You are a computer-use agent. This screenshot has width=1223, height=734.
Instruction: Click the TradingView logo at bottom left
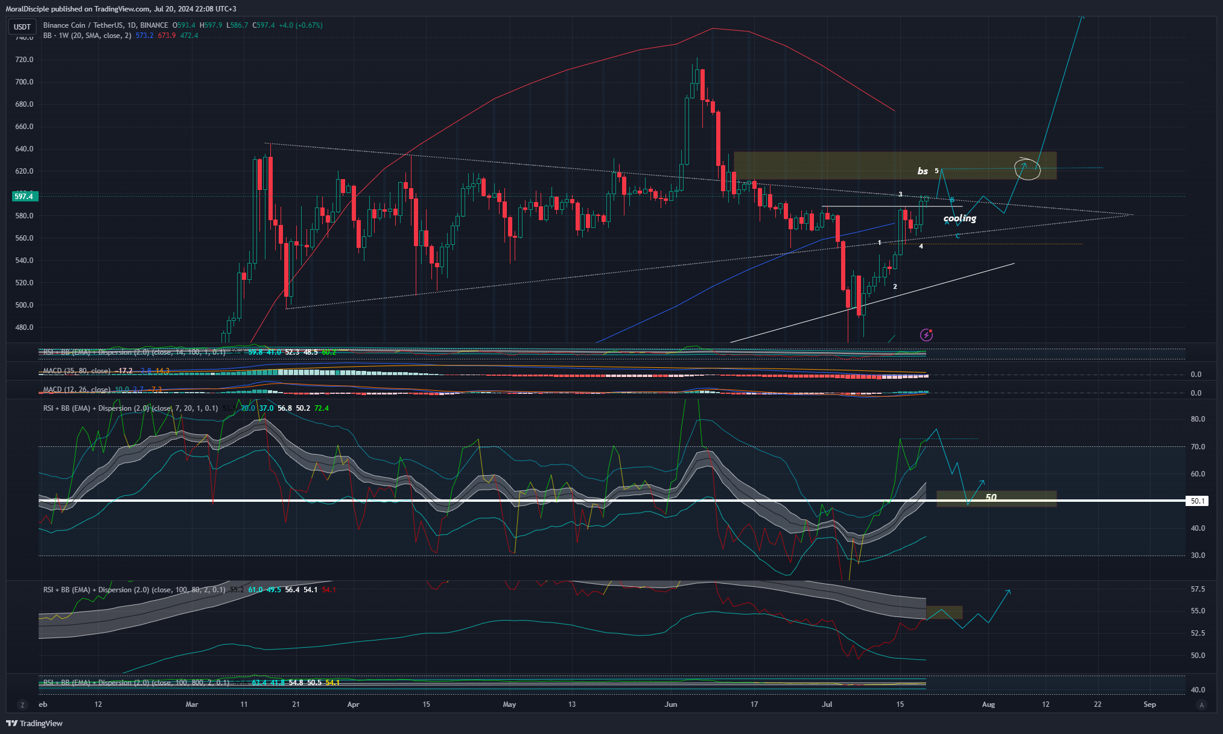pos(34,723)
